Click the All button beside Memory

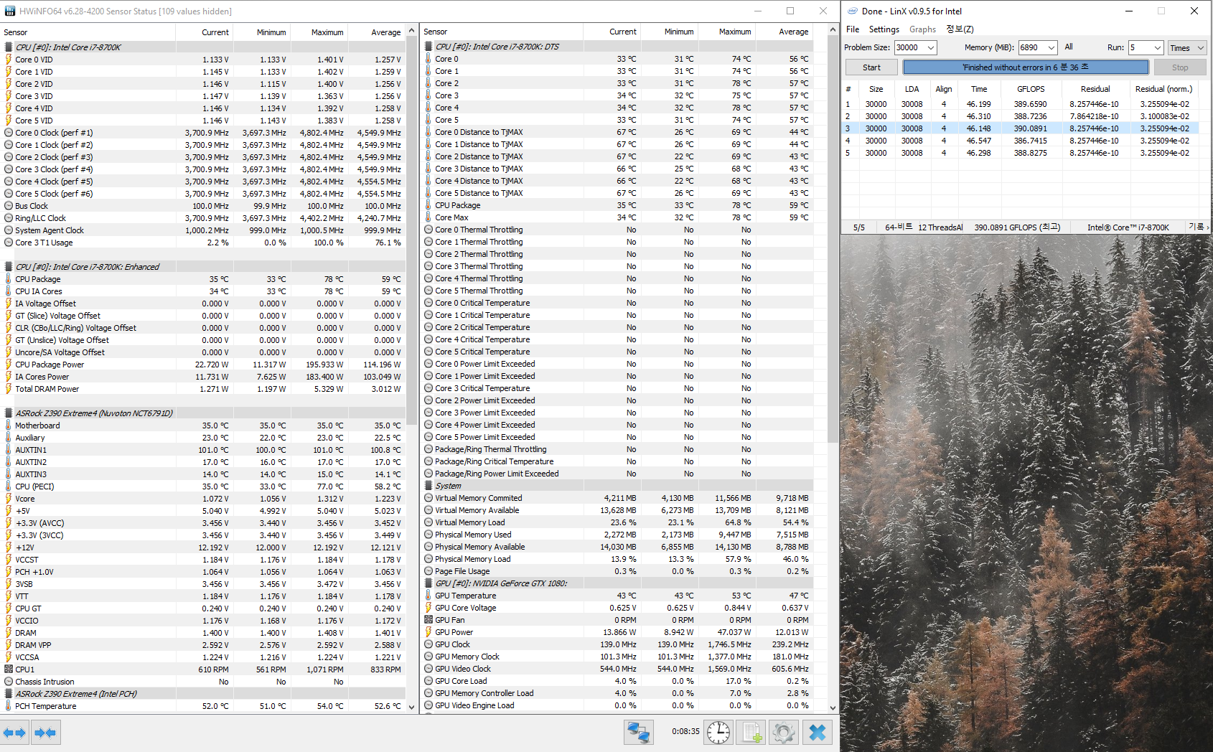pyautogui.click(x=1069, y=47)
